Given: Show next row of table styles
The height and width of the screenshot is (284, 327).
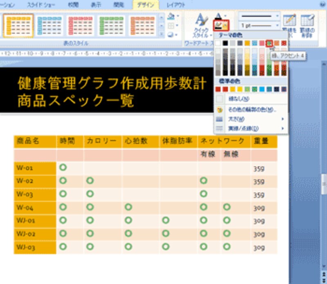Looking at the screenshot, I should 161,26.
